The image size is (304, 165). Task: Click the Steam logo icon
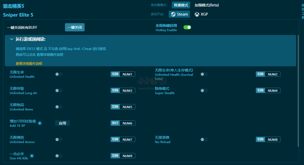[x=173, y=14]
